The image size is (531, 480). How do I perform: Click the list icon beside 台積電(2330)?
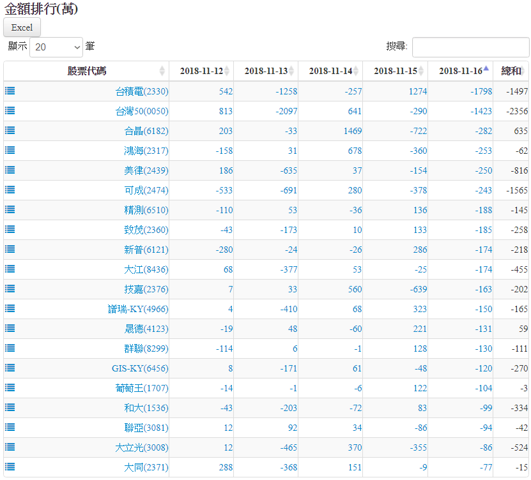tap(10, 91)
